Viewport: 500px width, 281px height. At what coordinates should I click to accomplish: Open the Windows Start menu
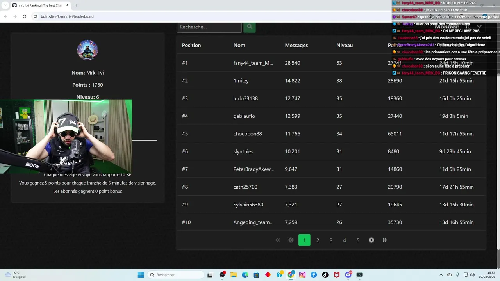pyautogui.click(x=141, y=275)
